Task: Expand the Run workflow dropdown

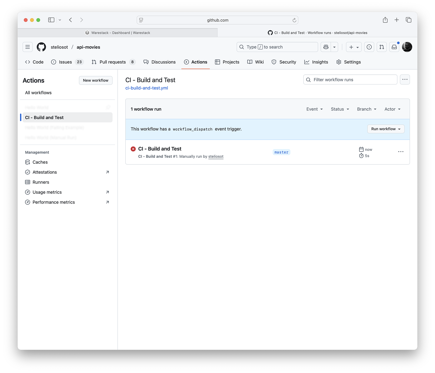Action: (x=385, y=129)
